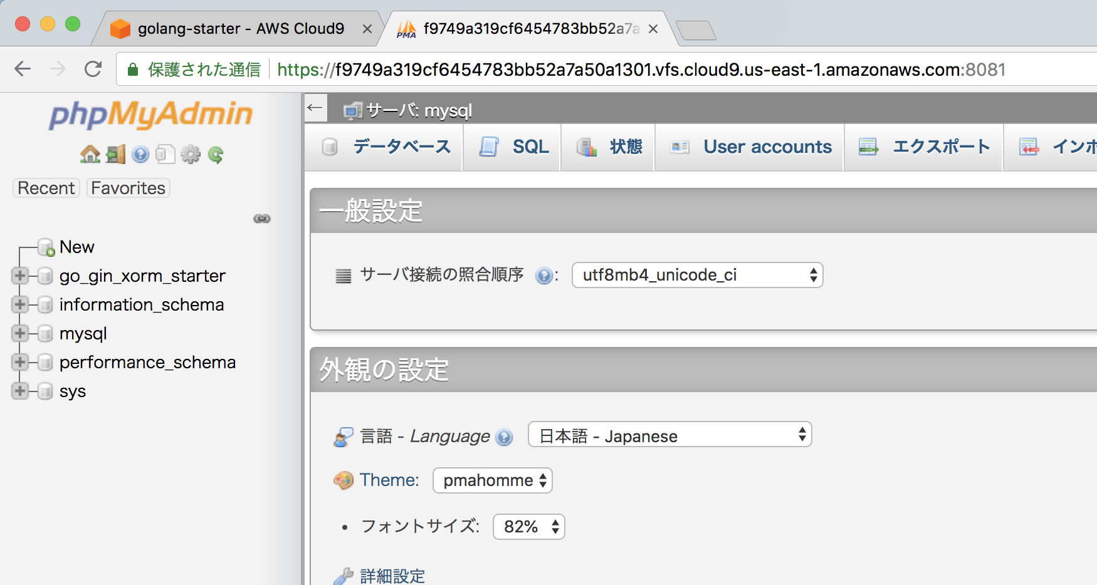Open a new browser tab
Screen dimensions: 1097x585
[696, 29]
